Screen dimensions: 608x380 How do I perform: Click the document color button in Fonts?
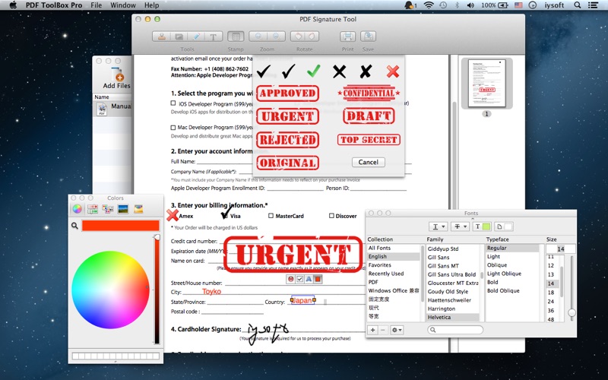click(x=504, y=226)
